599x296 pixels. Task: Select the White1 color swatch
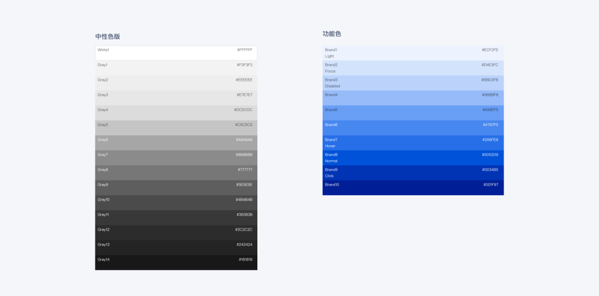click(176, 53)
